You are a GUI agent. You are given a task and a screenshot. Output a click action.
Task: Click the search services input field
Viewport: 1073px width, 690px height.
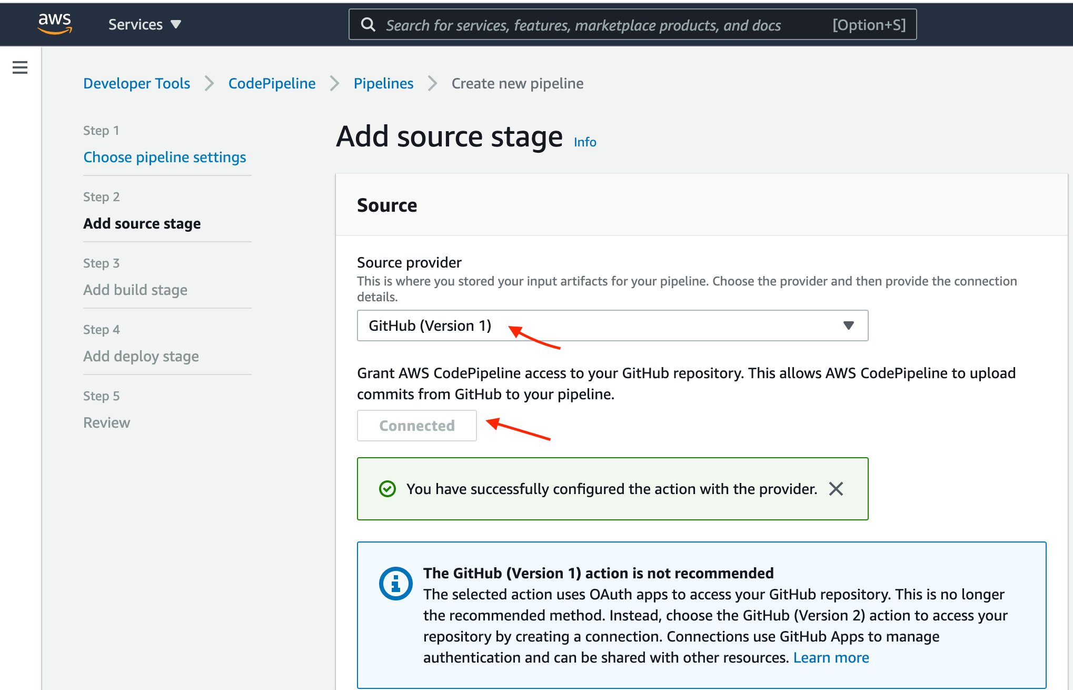pyautogui.click(x=632, y=24)
